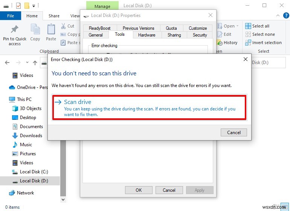Image resolution: width=290 pixels, height=211 pixels.
Task: Close Local Disk Properties window
Action: click(x=211, y=15)
